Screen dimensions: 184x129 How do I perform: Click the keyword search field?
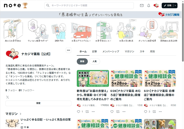tap(89, 6)
